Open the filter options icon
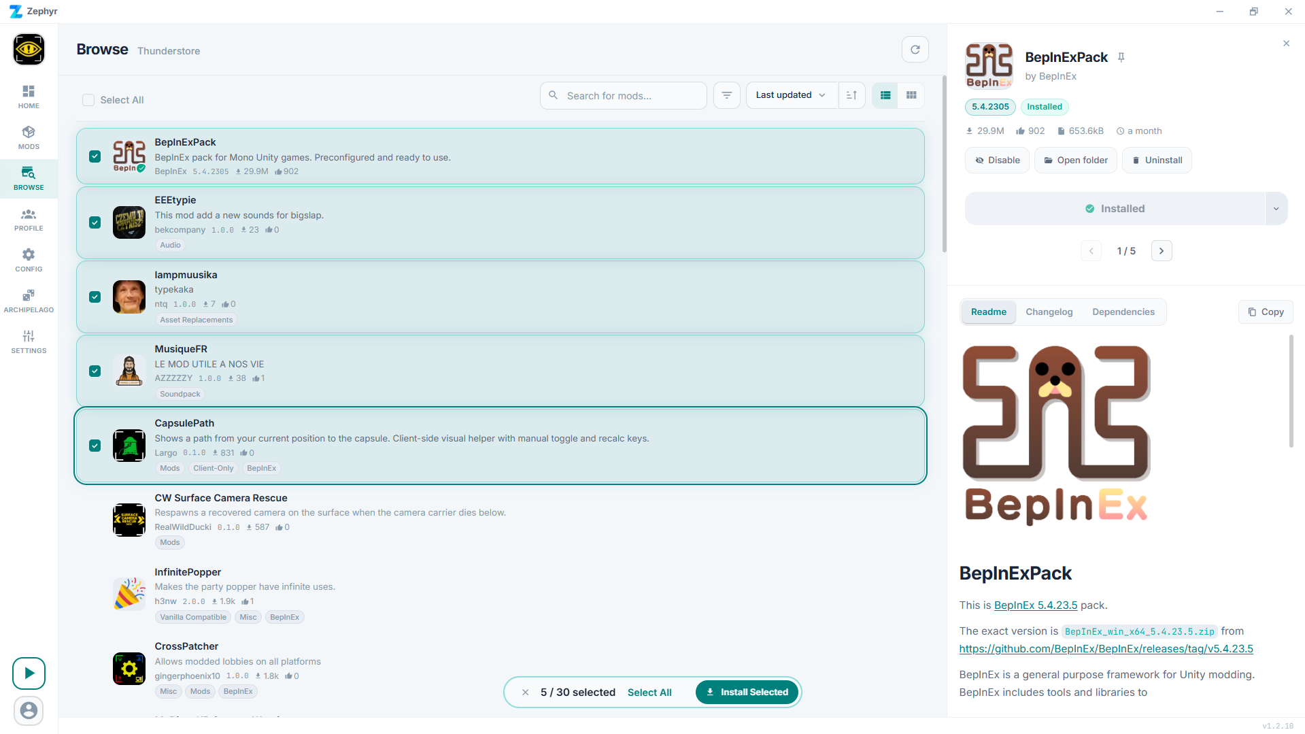Viewport: 1305px width, 734px height. pyautogui.click(x=726, y=95)
